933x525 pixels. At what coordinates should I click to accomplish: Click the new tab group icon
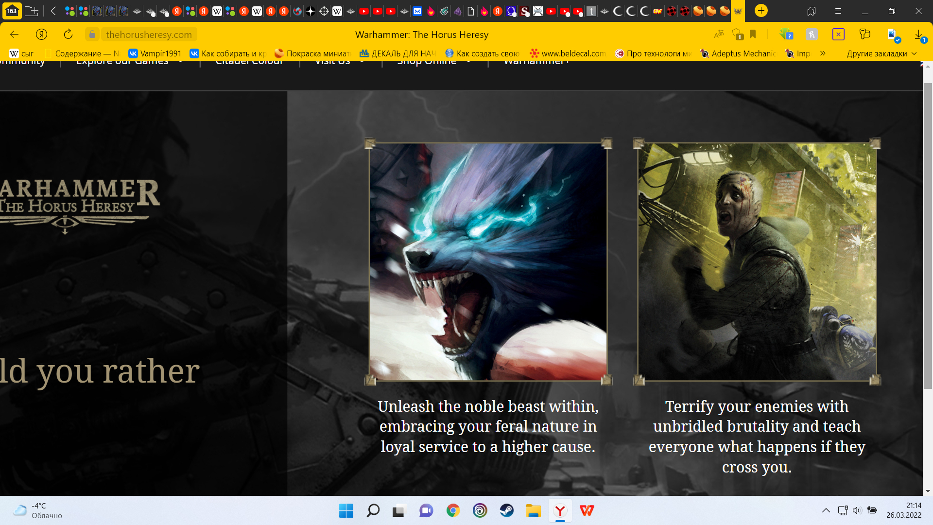point(32,11)
